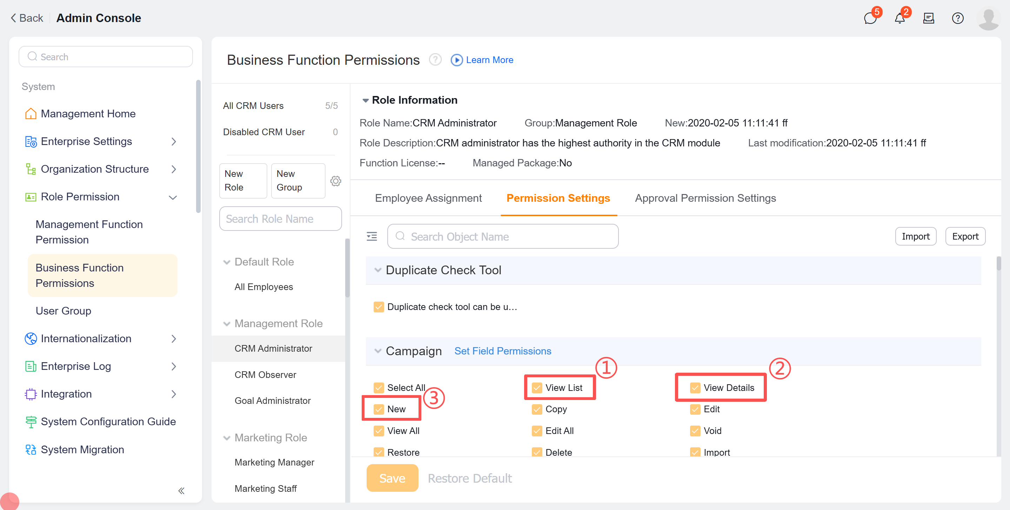Click the Save button
Viewport: 1010px width, 510px height.
pos(392,478)
